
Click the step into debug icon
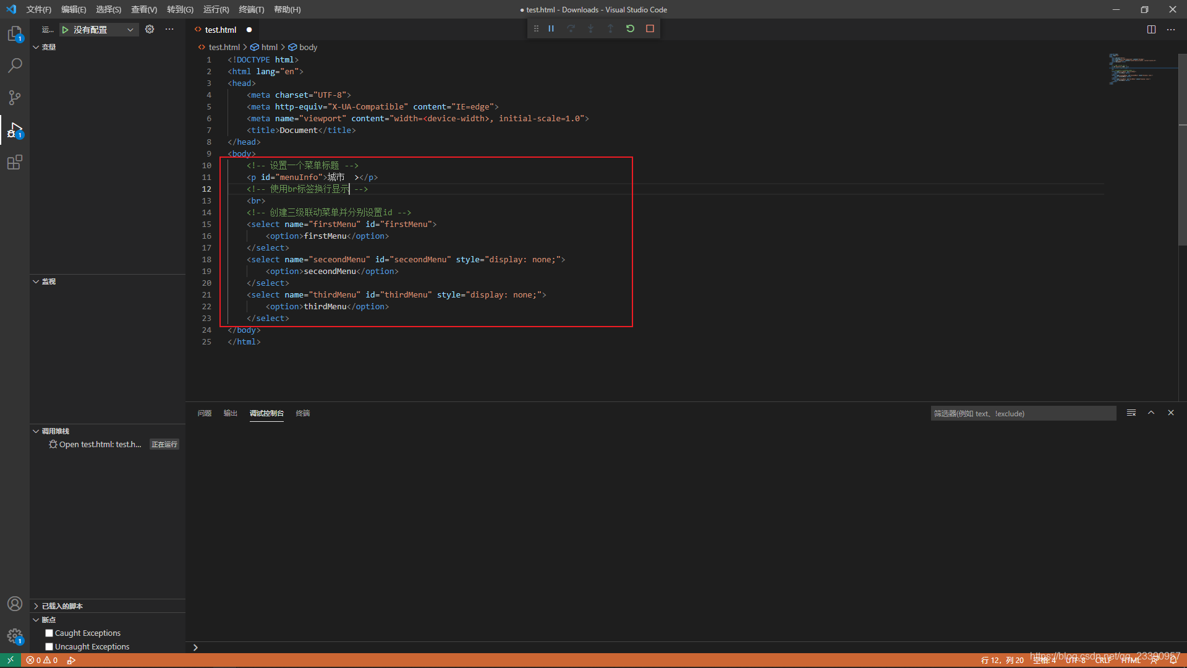pyautogui.click(x=591, y=28)
